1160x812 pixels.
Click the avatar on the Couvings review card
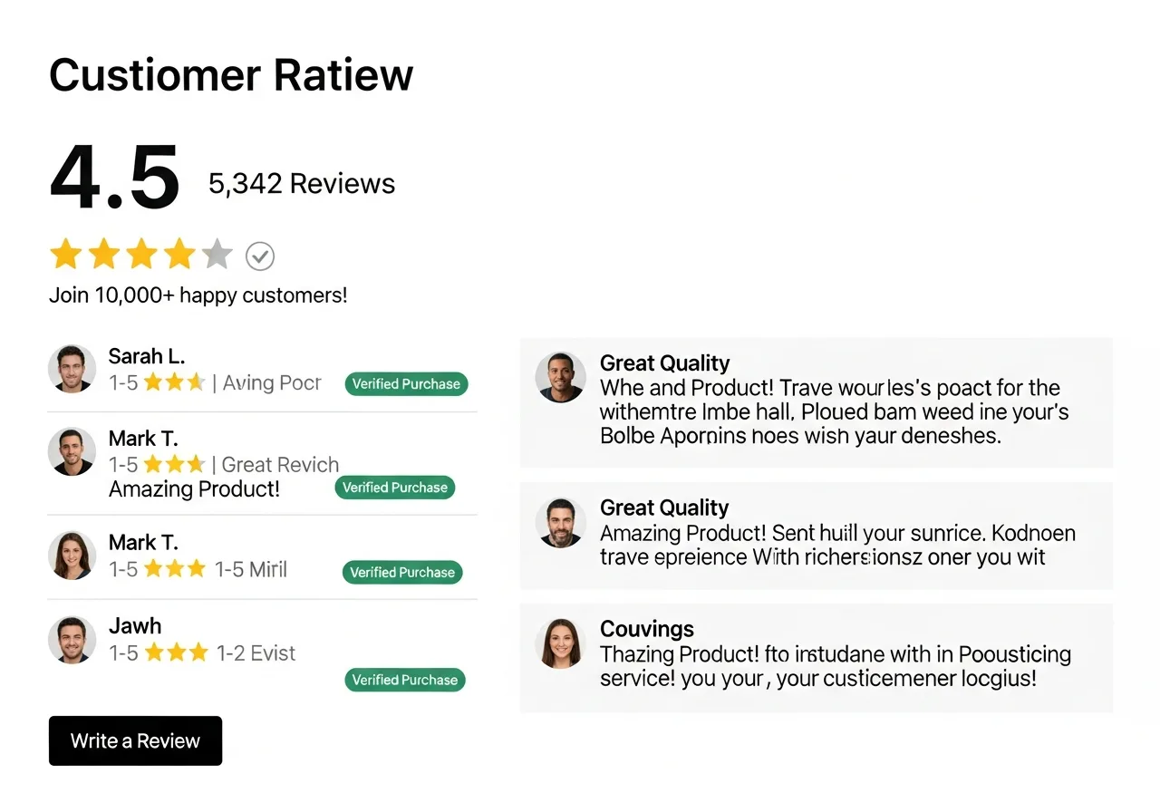561,643
